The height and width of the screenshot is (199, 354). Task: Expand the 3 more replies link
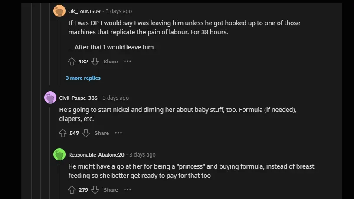pyautogui.click(x=83, y=78)
